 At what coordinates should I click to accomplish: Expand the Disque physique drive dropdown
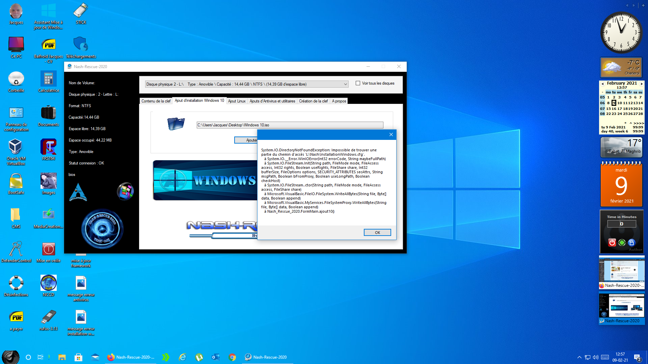pos(345,84)
